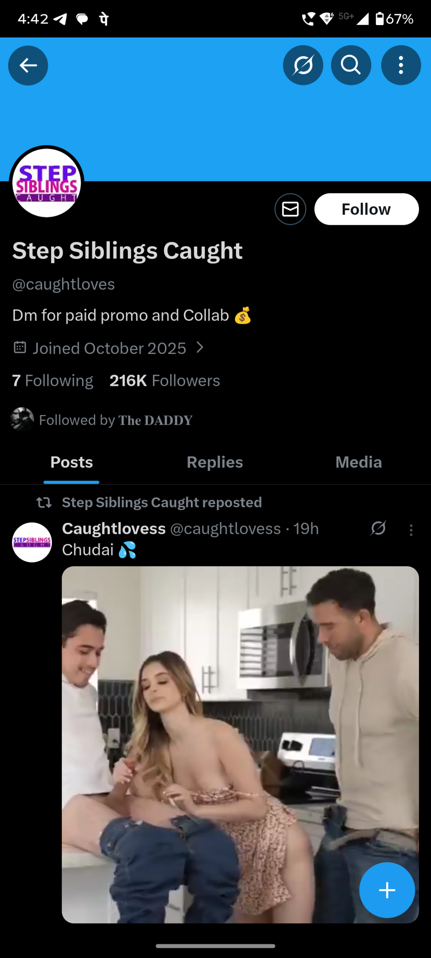Open direct message envelope icon
431x958 pixels.
pyautogui.click(x=290, y=209)
